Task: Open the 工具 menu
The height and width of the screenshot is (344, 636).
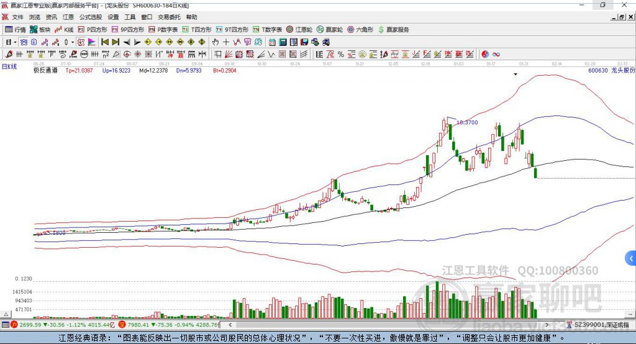Action: 130,17
